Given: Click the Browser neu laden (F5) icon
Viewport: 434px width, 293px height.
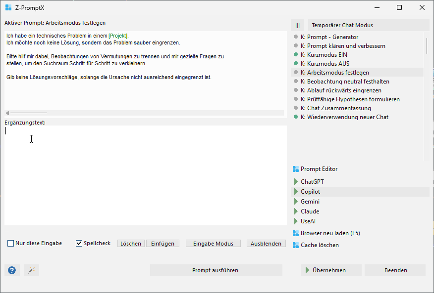Looking at the screenshot, I should tap(296, 233).
